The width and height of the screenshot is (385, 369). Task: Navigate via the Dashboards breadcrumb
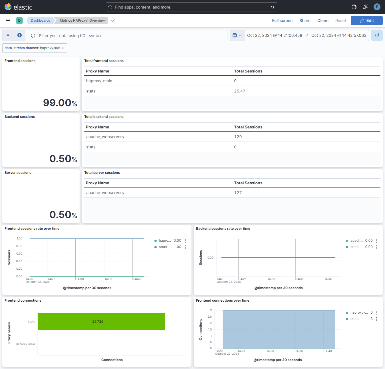(40, 20)
